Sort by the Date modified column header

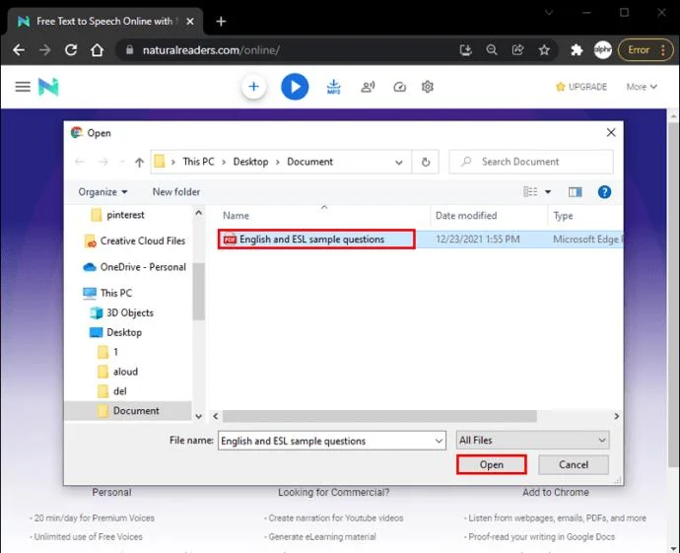[466, 216]
